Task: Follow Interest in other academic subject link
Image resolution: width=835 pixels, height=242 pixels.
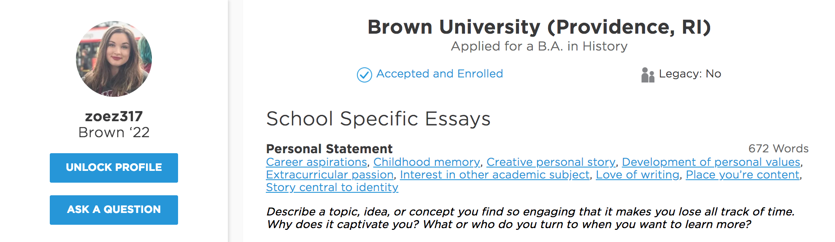Action: click(x=495, y=175)
